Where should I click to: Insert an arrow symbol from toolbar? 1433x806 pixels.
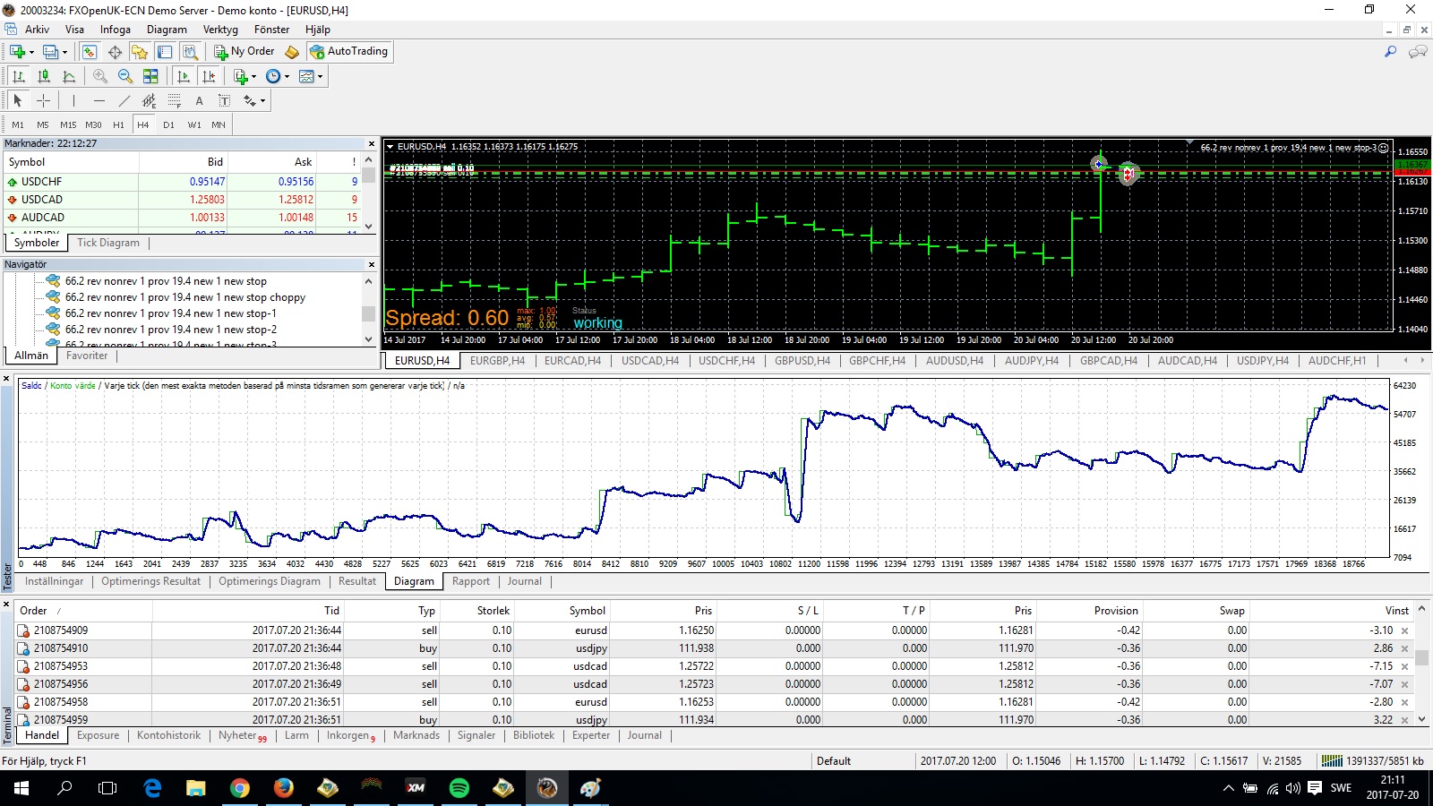(x=250, y=100)
